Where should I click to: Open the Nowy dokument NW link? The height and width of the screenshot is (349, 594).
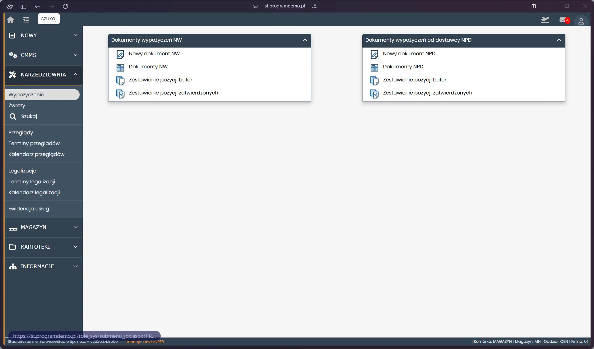click(x=154, y=53)
